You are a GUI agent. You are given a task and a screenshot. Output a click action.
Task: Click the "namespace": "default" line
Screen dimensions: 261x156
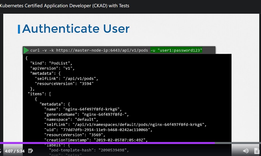[71, 119]
